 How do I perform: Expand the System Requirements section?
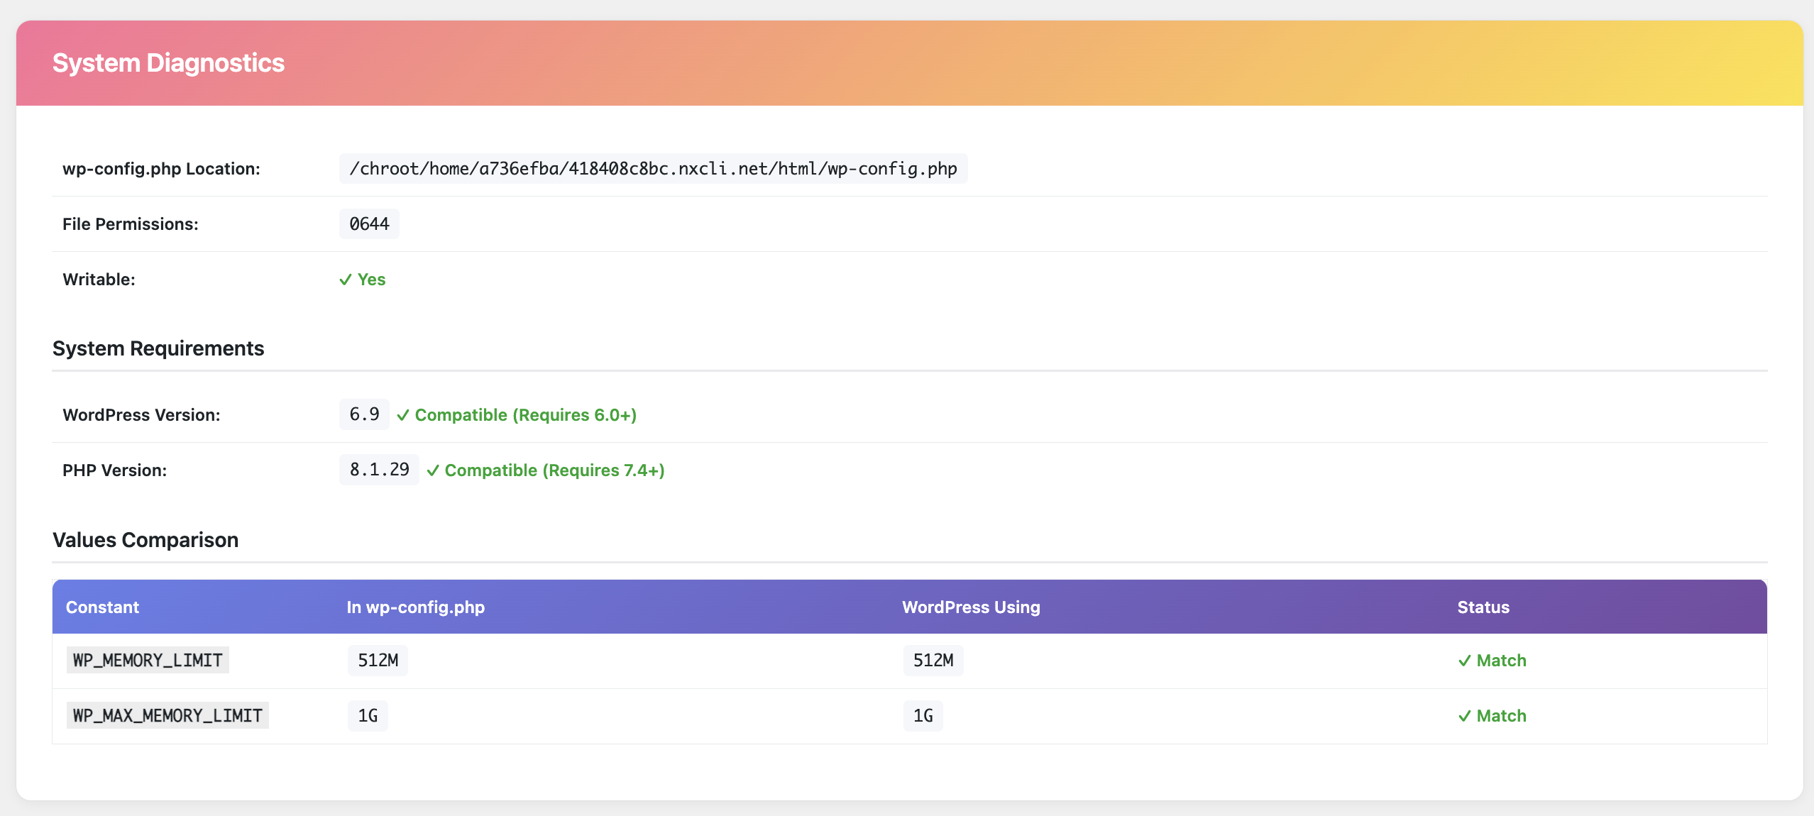[x=158, y=348]
